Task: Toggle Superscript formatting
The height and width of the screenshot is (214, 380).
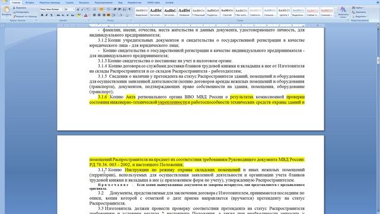Action: (x=68, y=15)
